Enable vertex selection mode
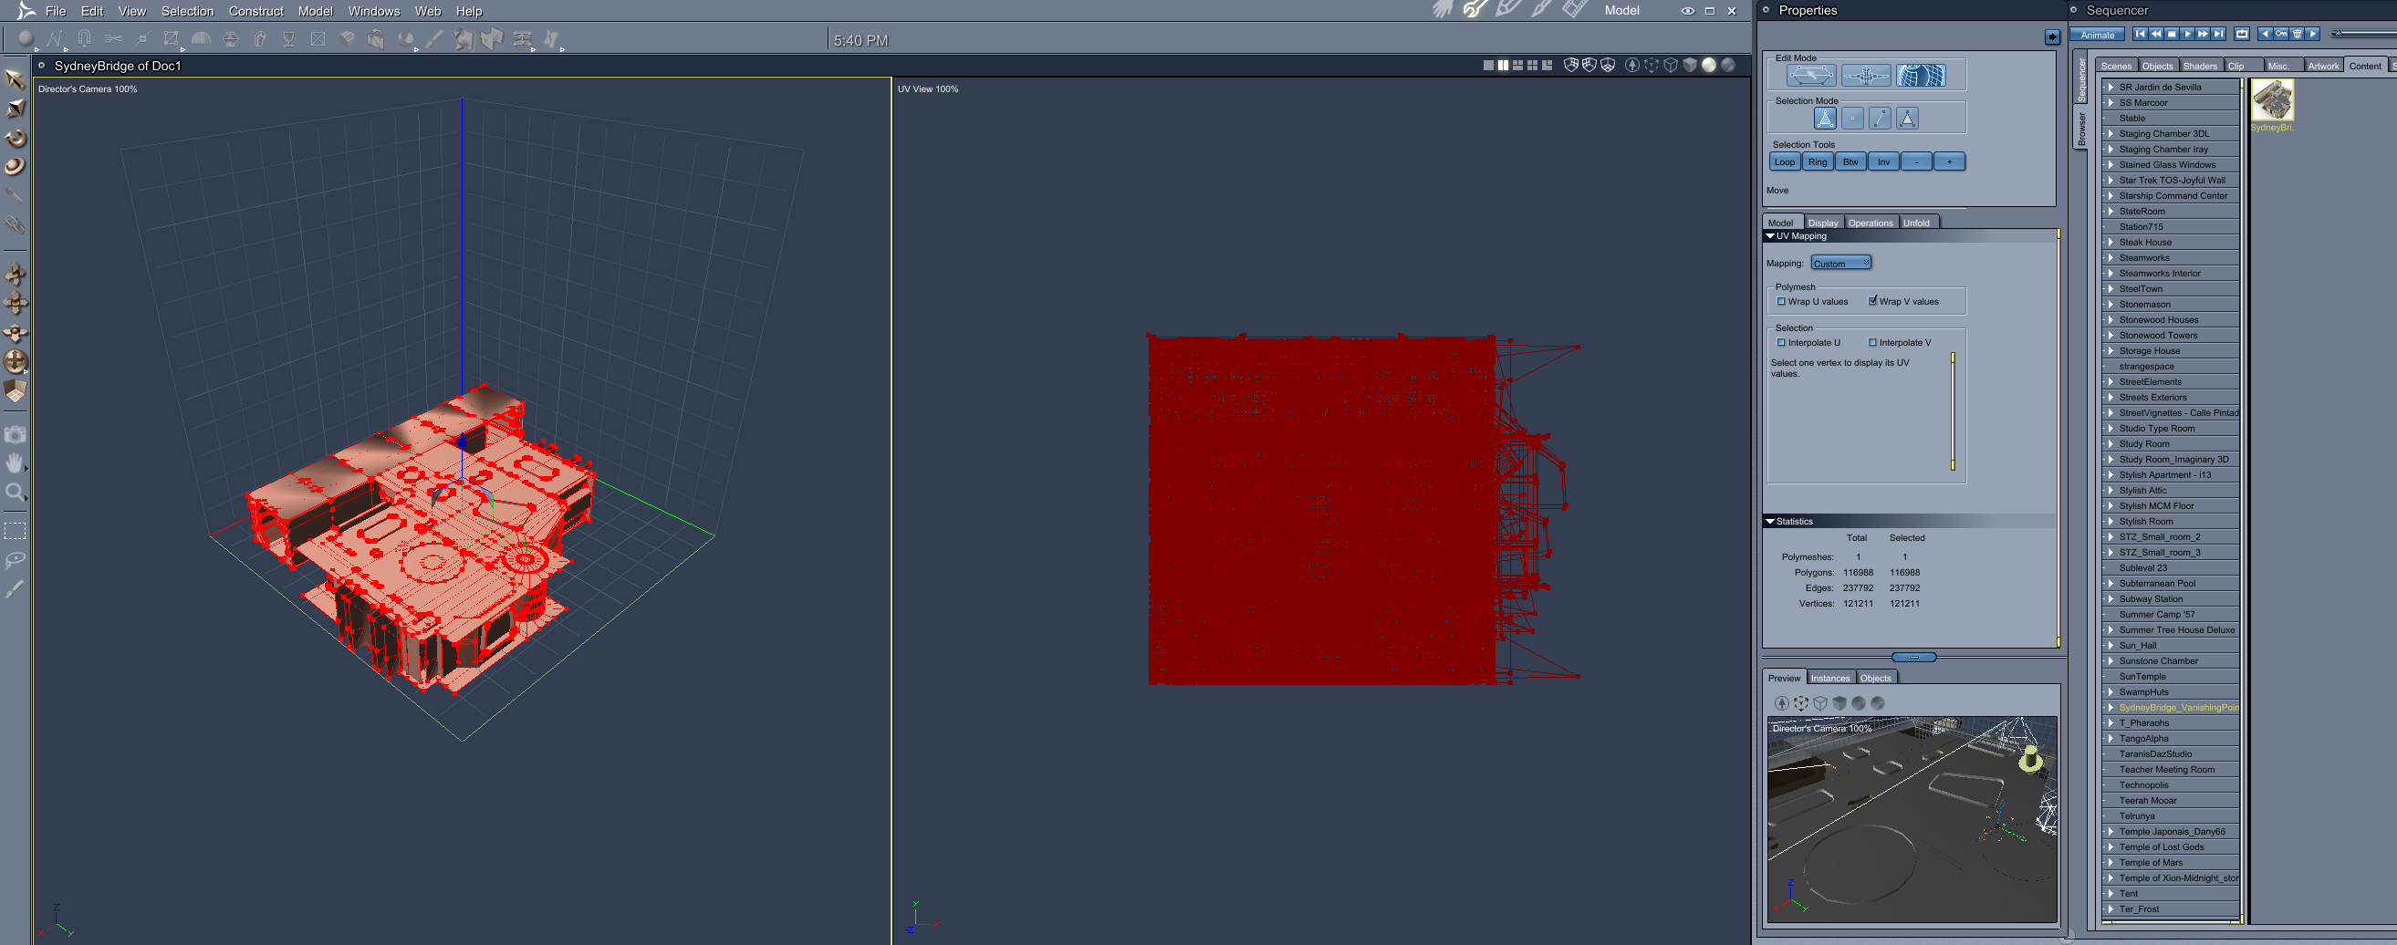 1852,119
